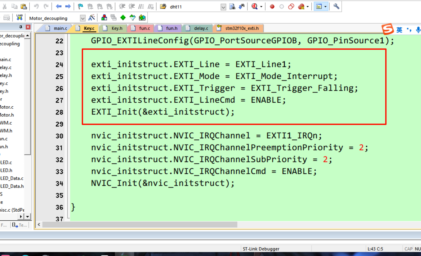
Task: Click the project tree scroll right arrow
Action: coord(21,217)
